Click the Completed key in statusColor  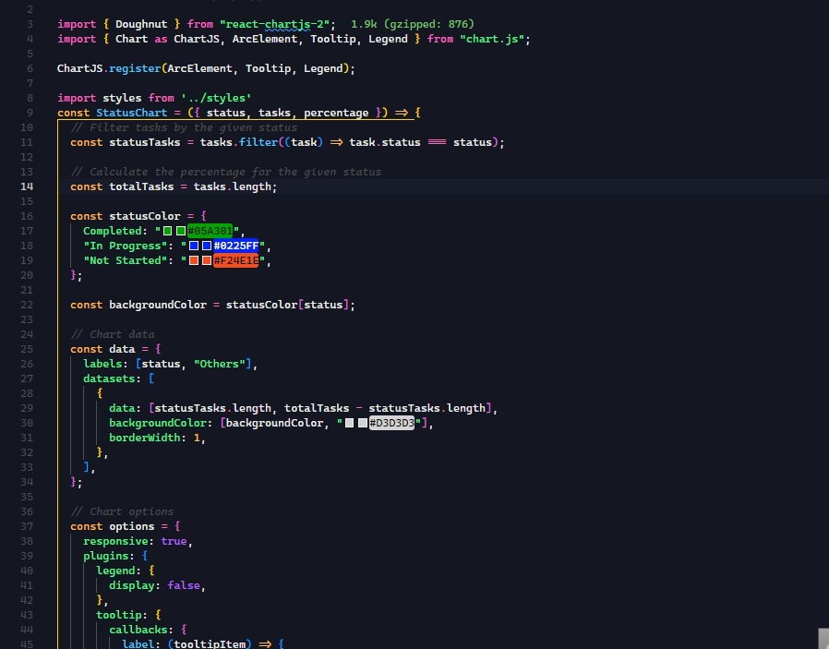click(112, 231)
